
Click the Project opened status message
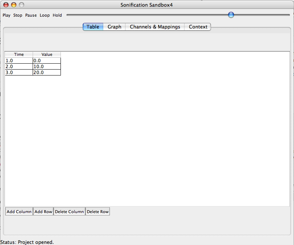click(x=27, y=242)
